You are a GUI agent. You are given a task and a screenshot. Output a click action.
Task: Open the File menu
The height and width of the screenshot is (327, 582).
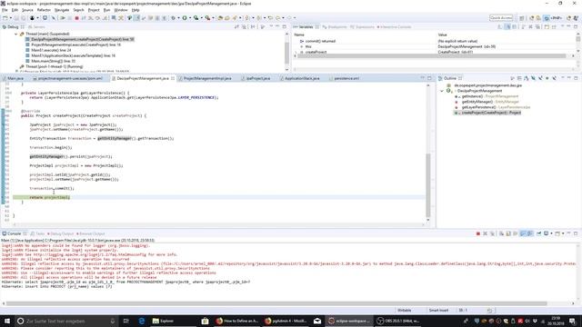[x=5, y=10]
